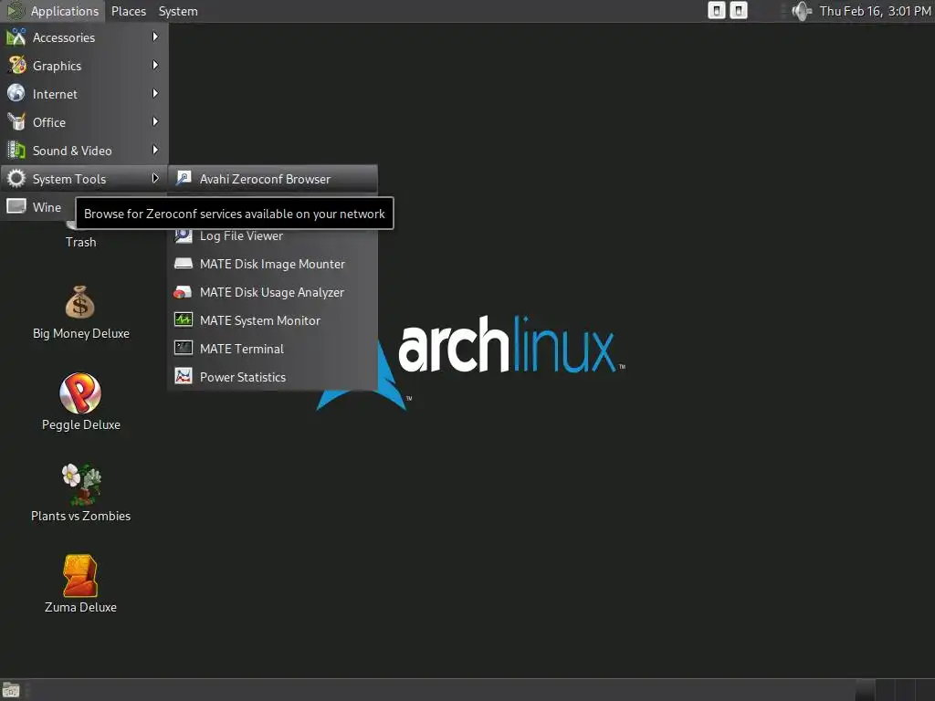This screenshot has width=935, height=701.
Task: Select the Wine menu entry label
Action: point(47,207)
